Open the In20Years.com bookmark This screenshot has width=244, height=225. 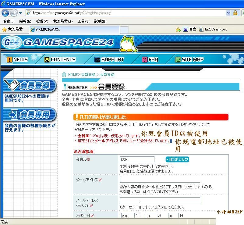[x=213, y=29]
